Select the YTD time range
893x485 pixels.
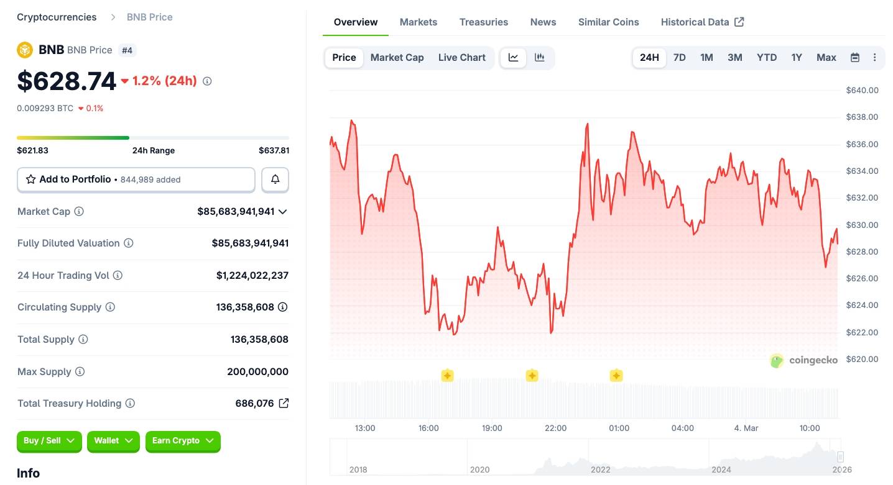coord(766,57)
